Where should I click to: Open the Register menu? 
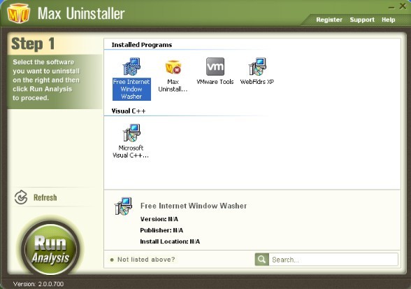pyautogui.click(x=329, y=20)
